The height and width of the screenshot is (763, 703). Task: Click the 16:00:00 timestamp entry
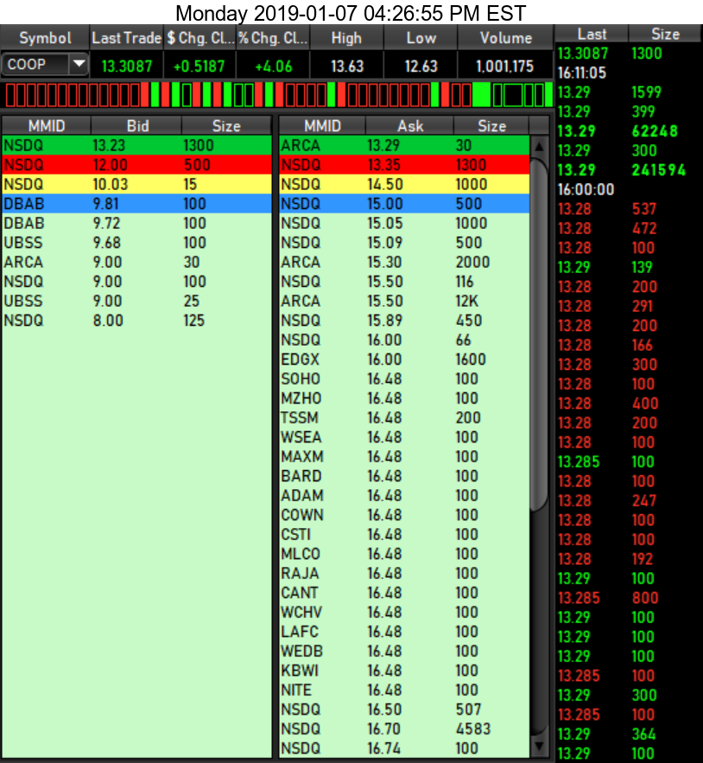click(586, 190)
